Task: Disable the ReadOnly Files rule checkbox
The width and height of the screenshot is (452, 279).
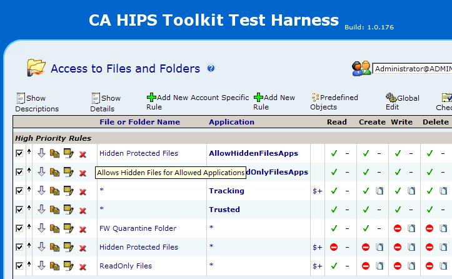Action: (x=19, y=266)
